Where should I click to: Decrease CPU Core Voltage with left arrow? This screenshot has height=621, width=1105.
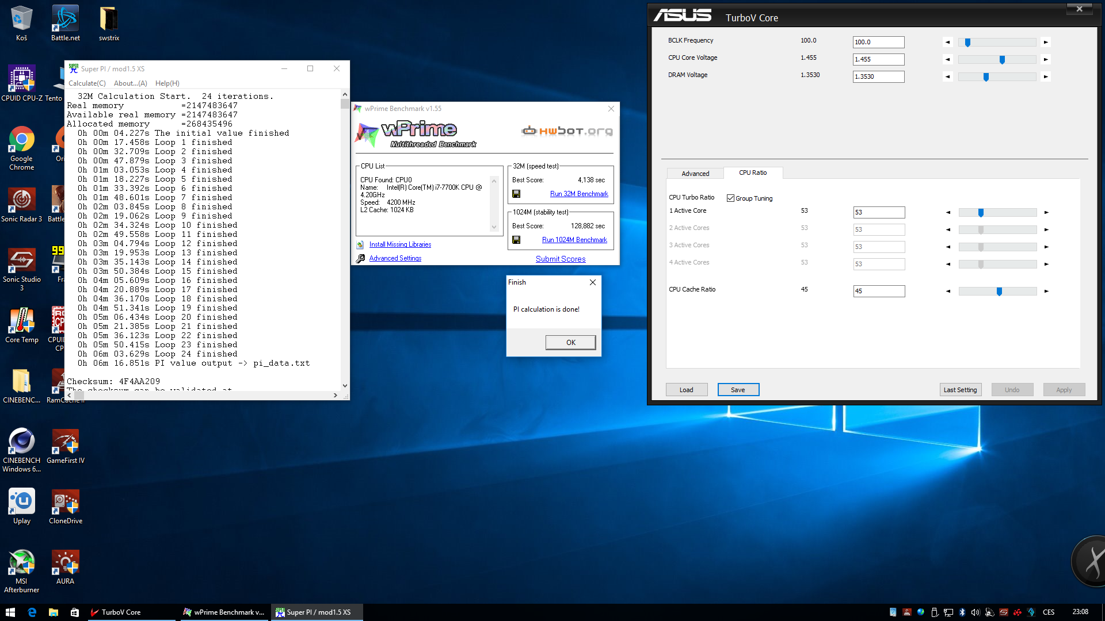(947, 59)
